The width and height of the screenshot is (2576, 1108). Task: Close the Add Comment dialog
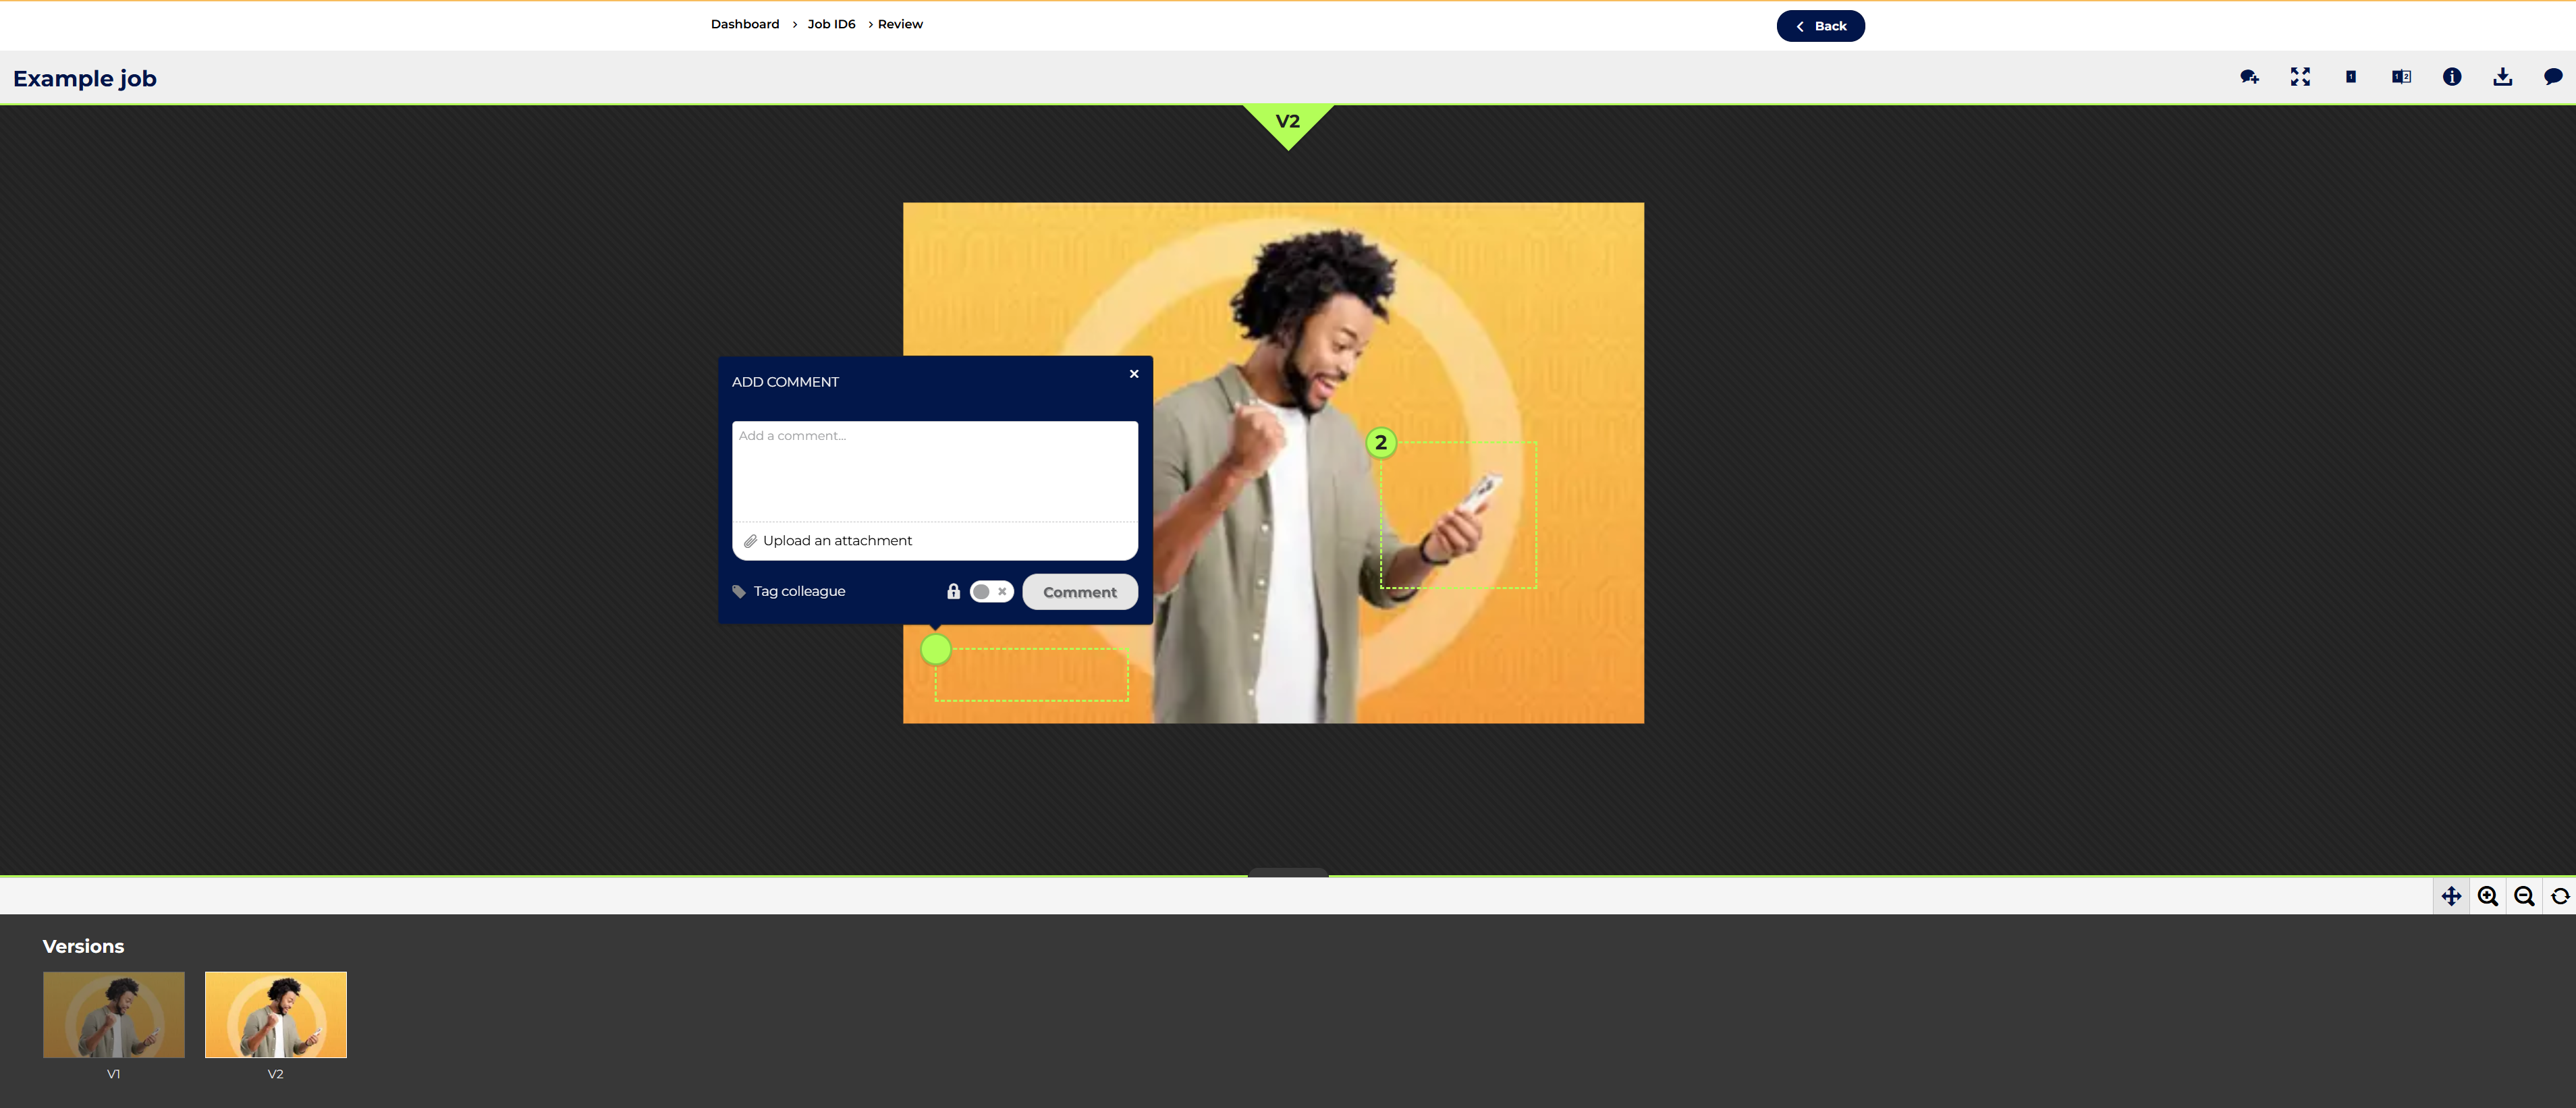[x=1134, y=374]
